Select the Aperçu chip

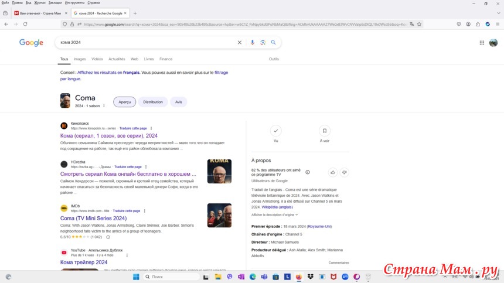point(124,102)
